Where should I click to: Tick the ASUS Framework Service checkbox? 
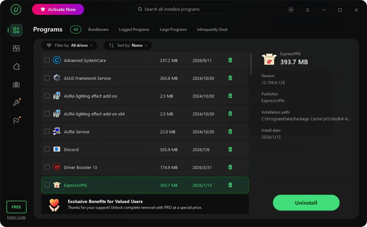coord(47,78)
